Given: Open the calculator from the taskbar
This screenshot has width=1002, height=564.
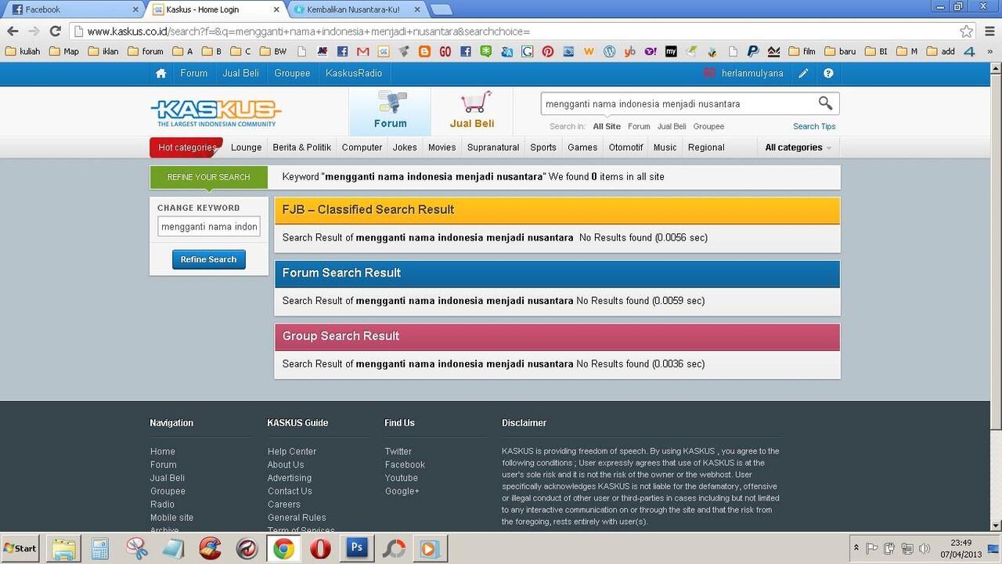Looking at the screenshot, I should [x=99, y=548].
